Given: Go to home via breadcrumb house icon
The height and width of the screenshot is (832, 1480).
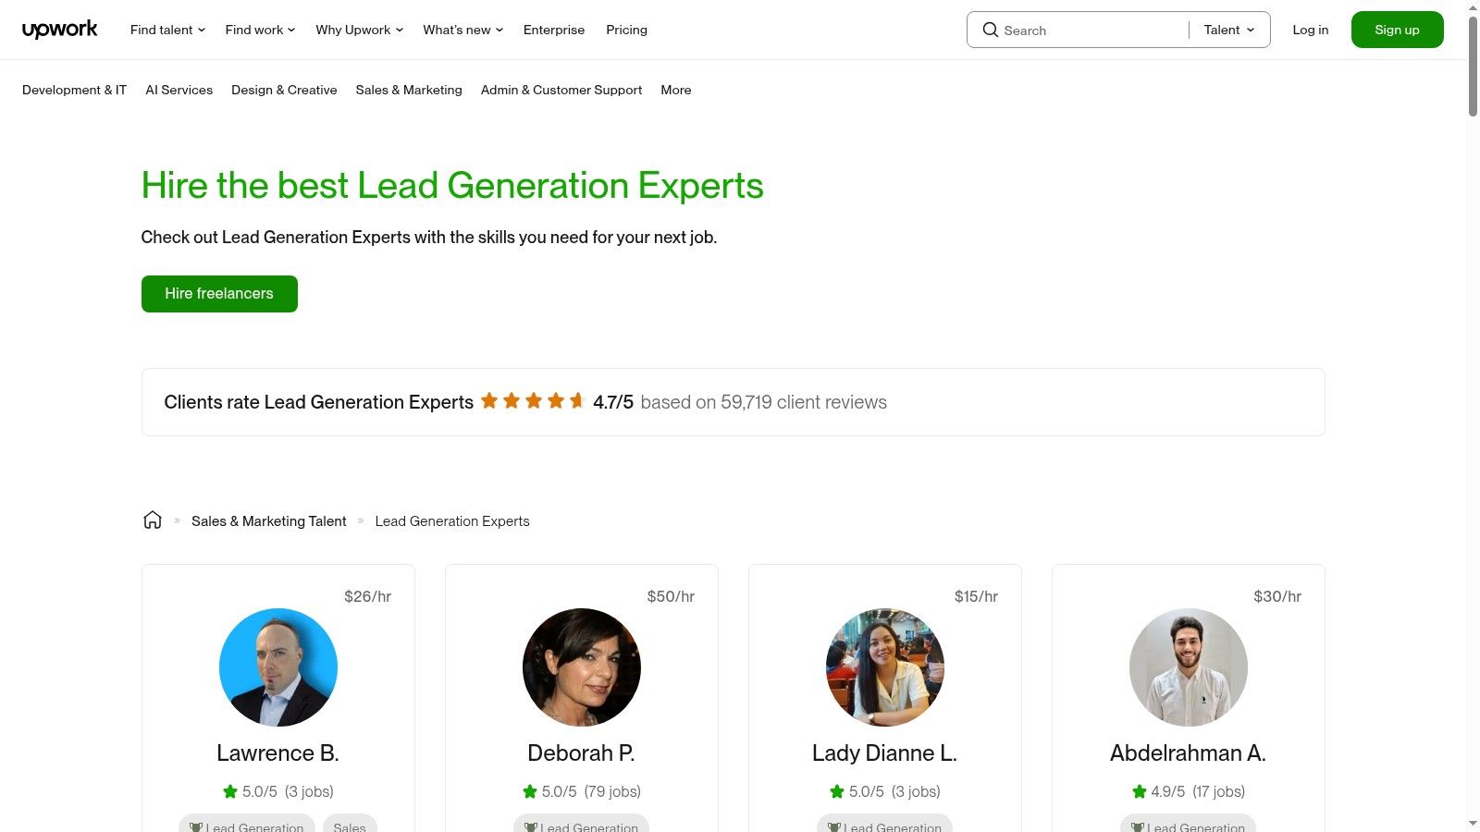Looking at the screenshot, I should click(153, 520).
